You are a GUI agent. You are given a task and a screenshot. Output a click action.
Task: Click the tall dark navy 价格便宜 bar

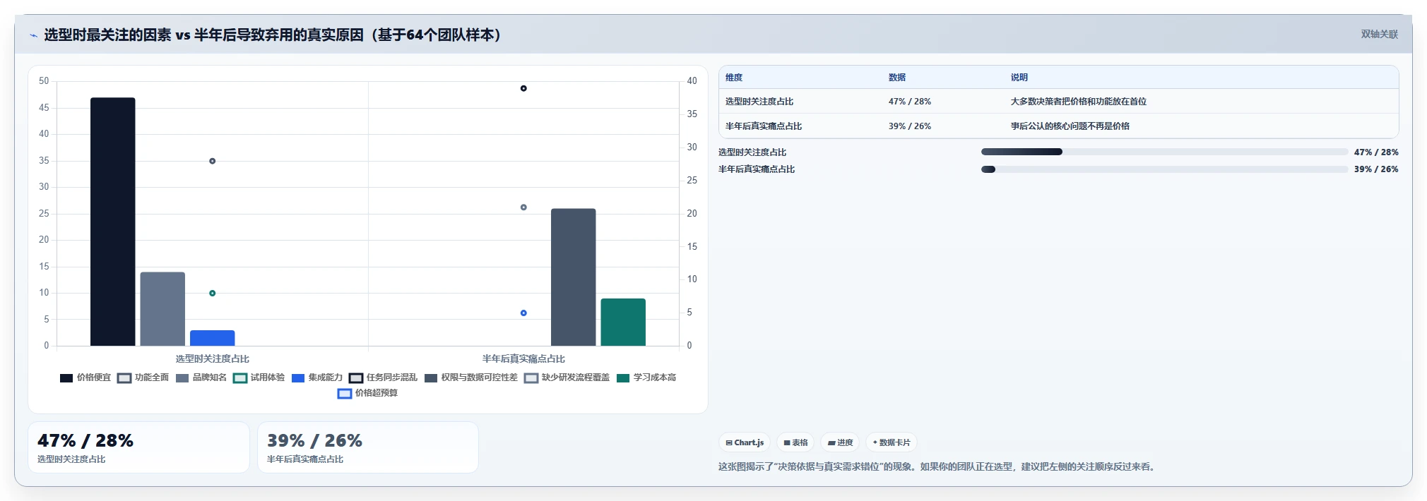tap(113, 222)
